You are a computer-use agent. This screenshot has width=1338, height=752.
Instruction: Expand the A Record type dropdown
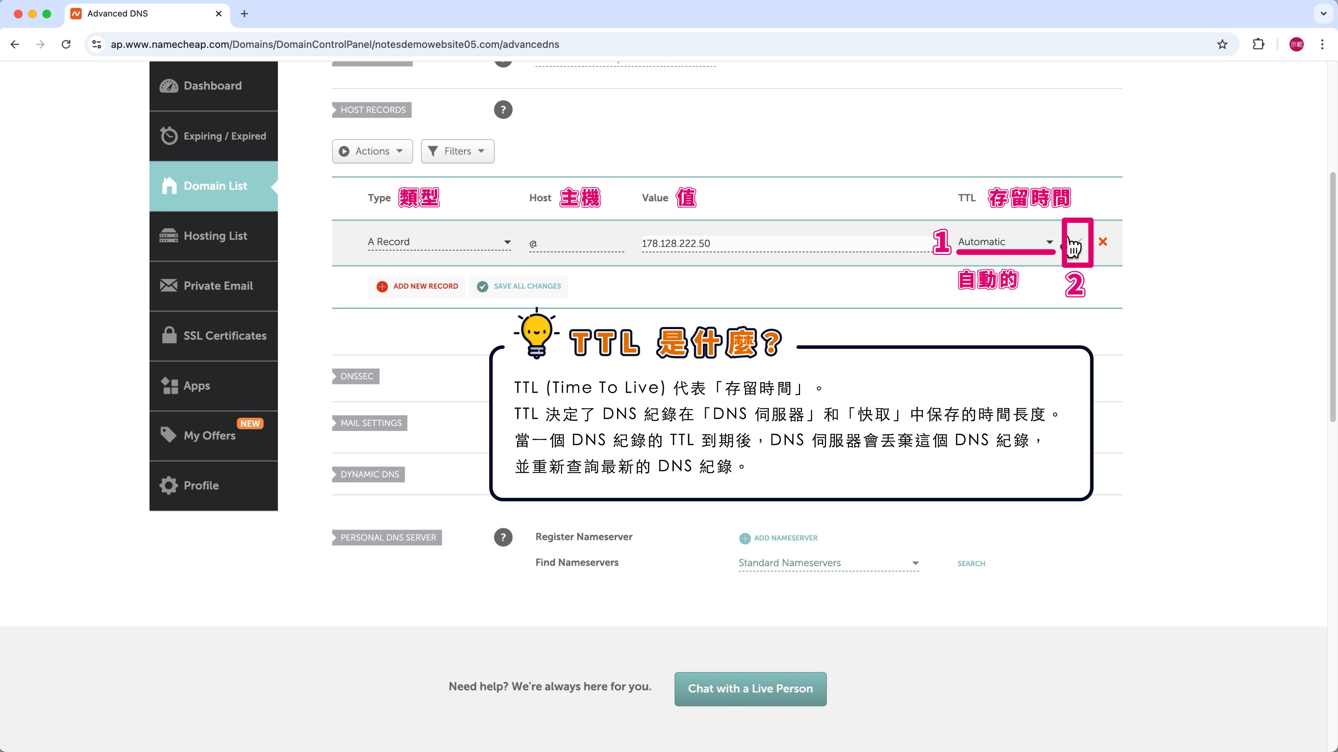439,242
